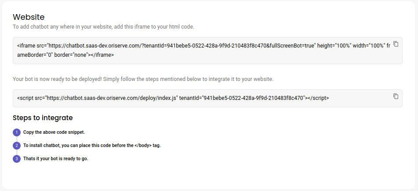418x191 pixels.
Task: Click inside the script code box
Action: pos(207,98)
